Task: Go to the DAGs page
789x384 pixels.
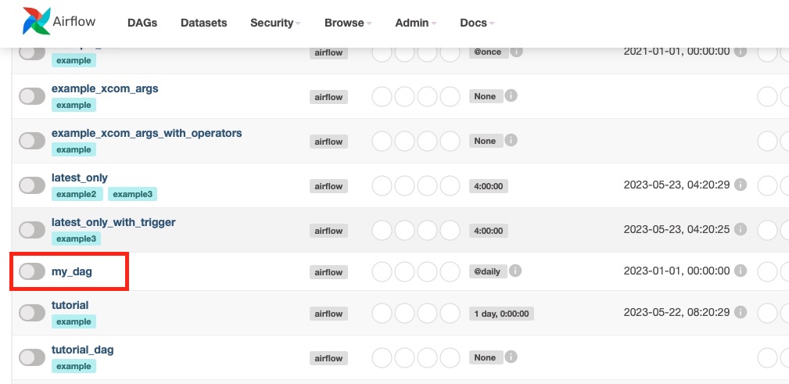Action: click(142, 23)
